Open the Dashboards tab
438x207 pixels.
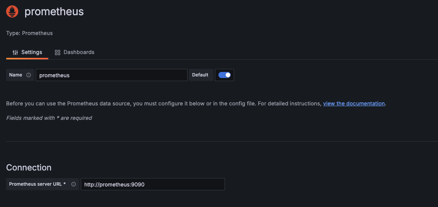click(75, 52)
